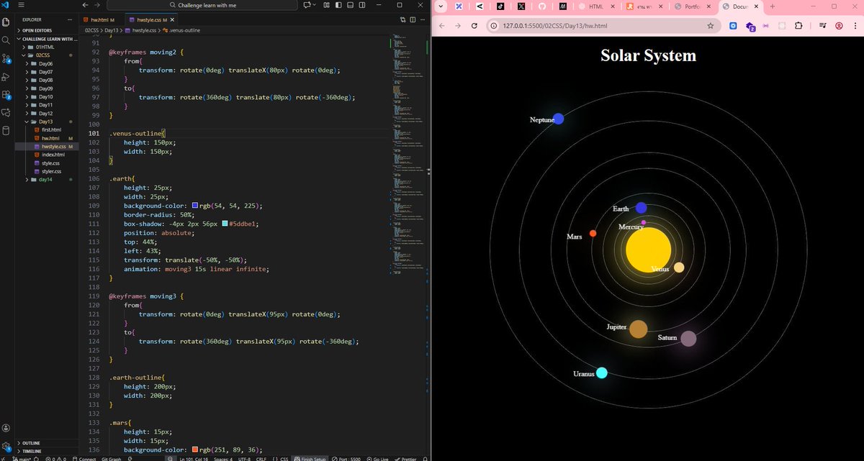Expand the Day06 folder

coord(45,63)
